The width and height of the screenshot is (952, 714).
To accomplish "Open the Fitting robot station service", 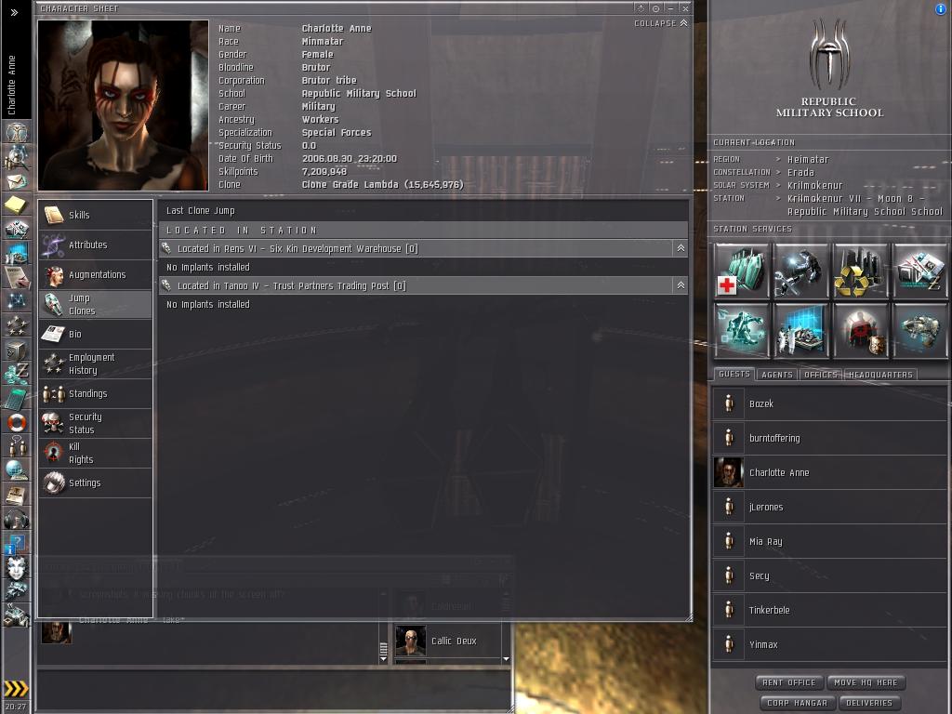I will point(741,330).
